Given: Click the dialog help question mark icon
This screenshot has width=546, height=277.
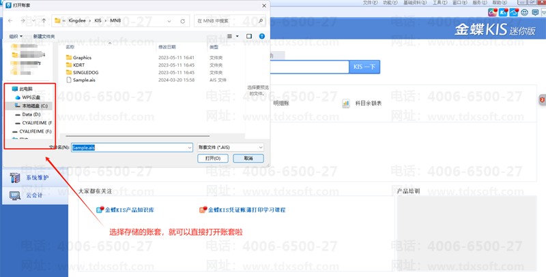Looking at the screenshot, I should click(x=263, y=35).
